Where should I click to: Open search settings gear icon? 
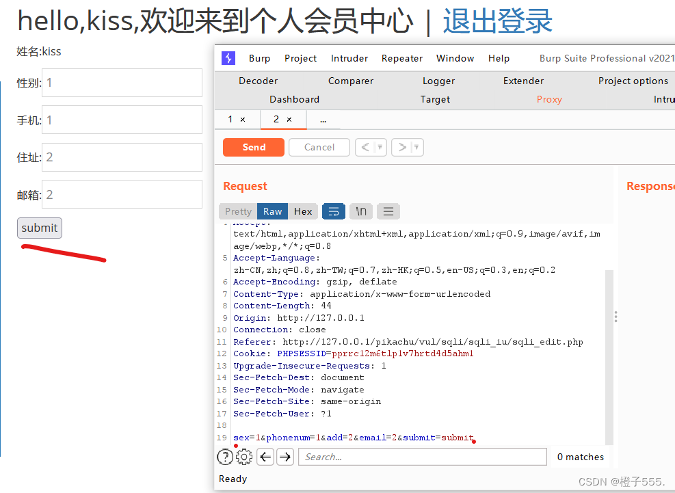pyautogui.click(x=244, y=457)
